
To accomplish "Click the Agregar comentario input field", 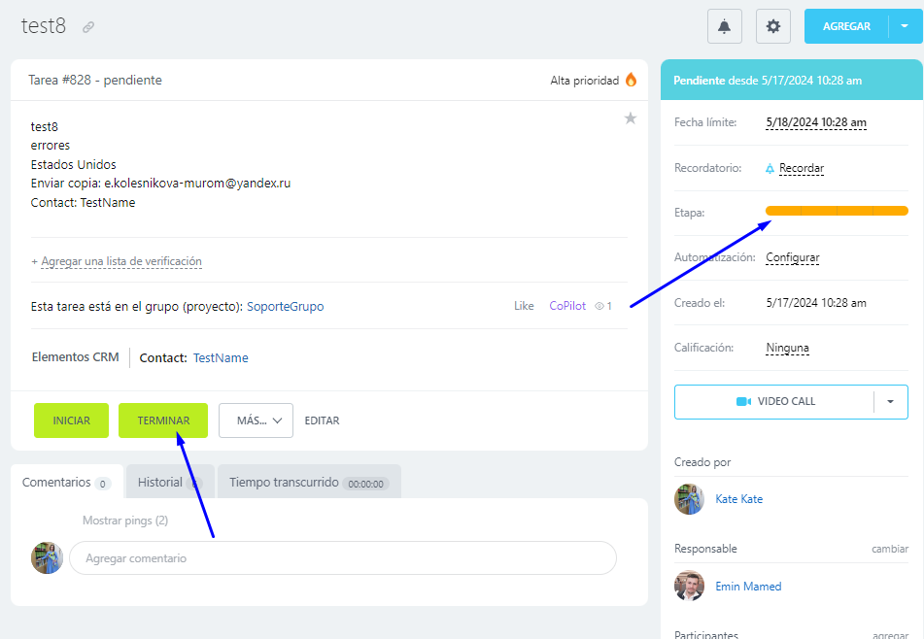I will click(342, 558).
